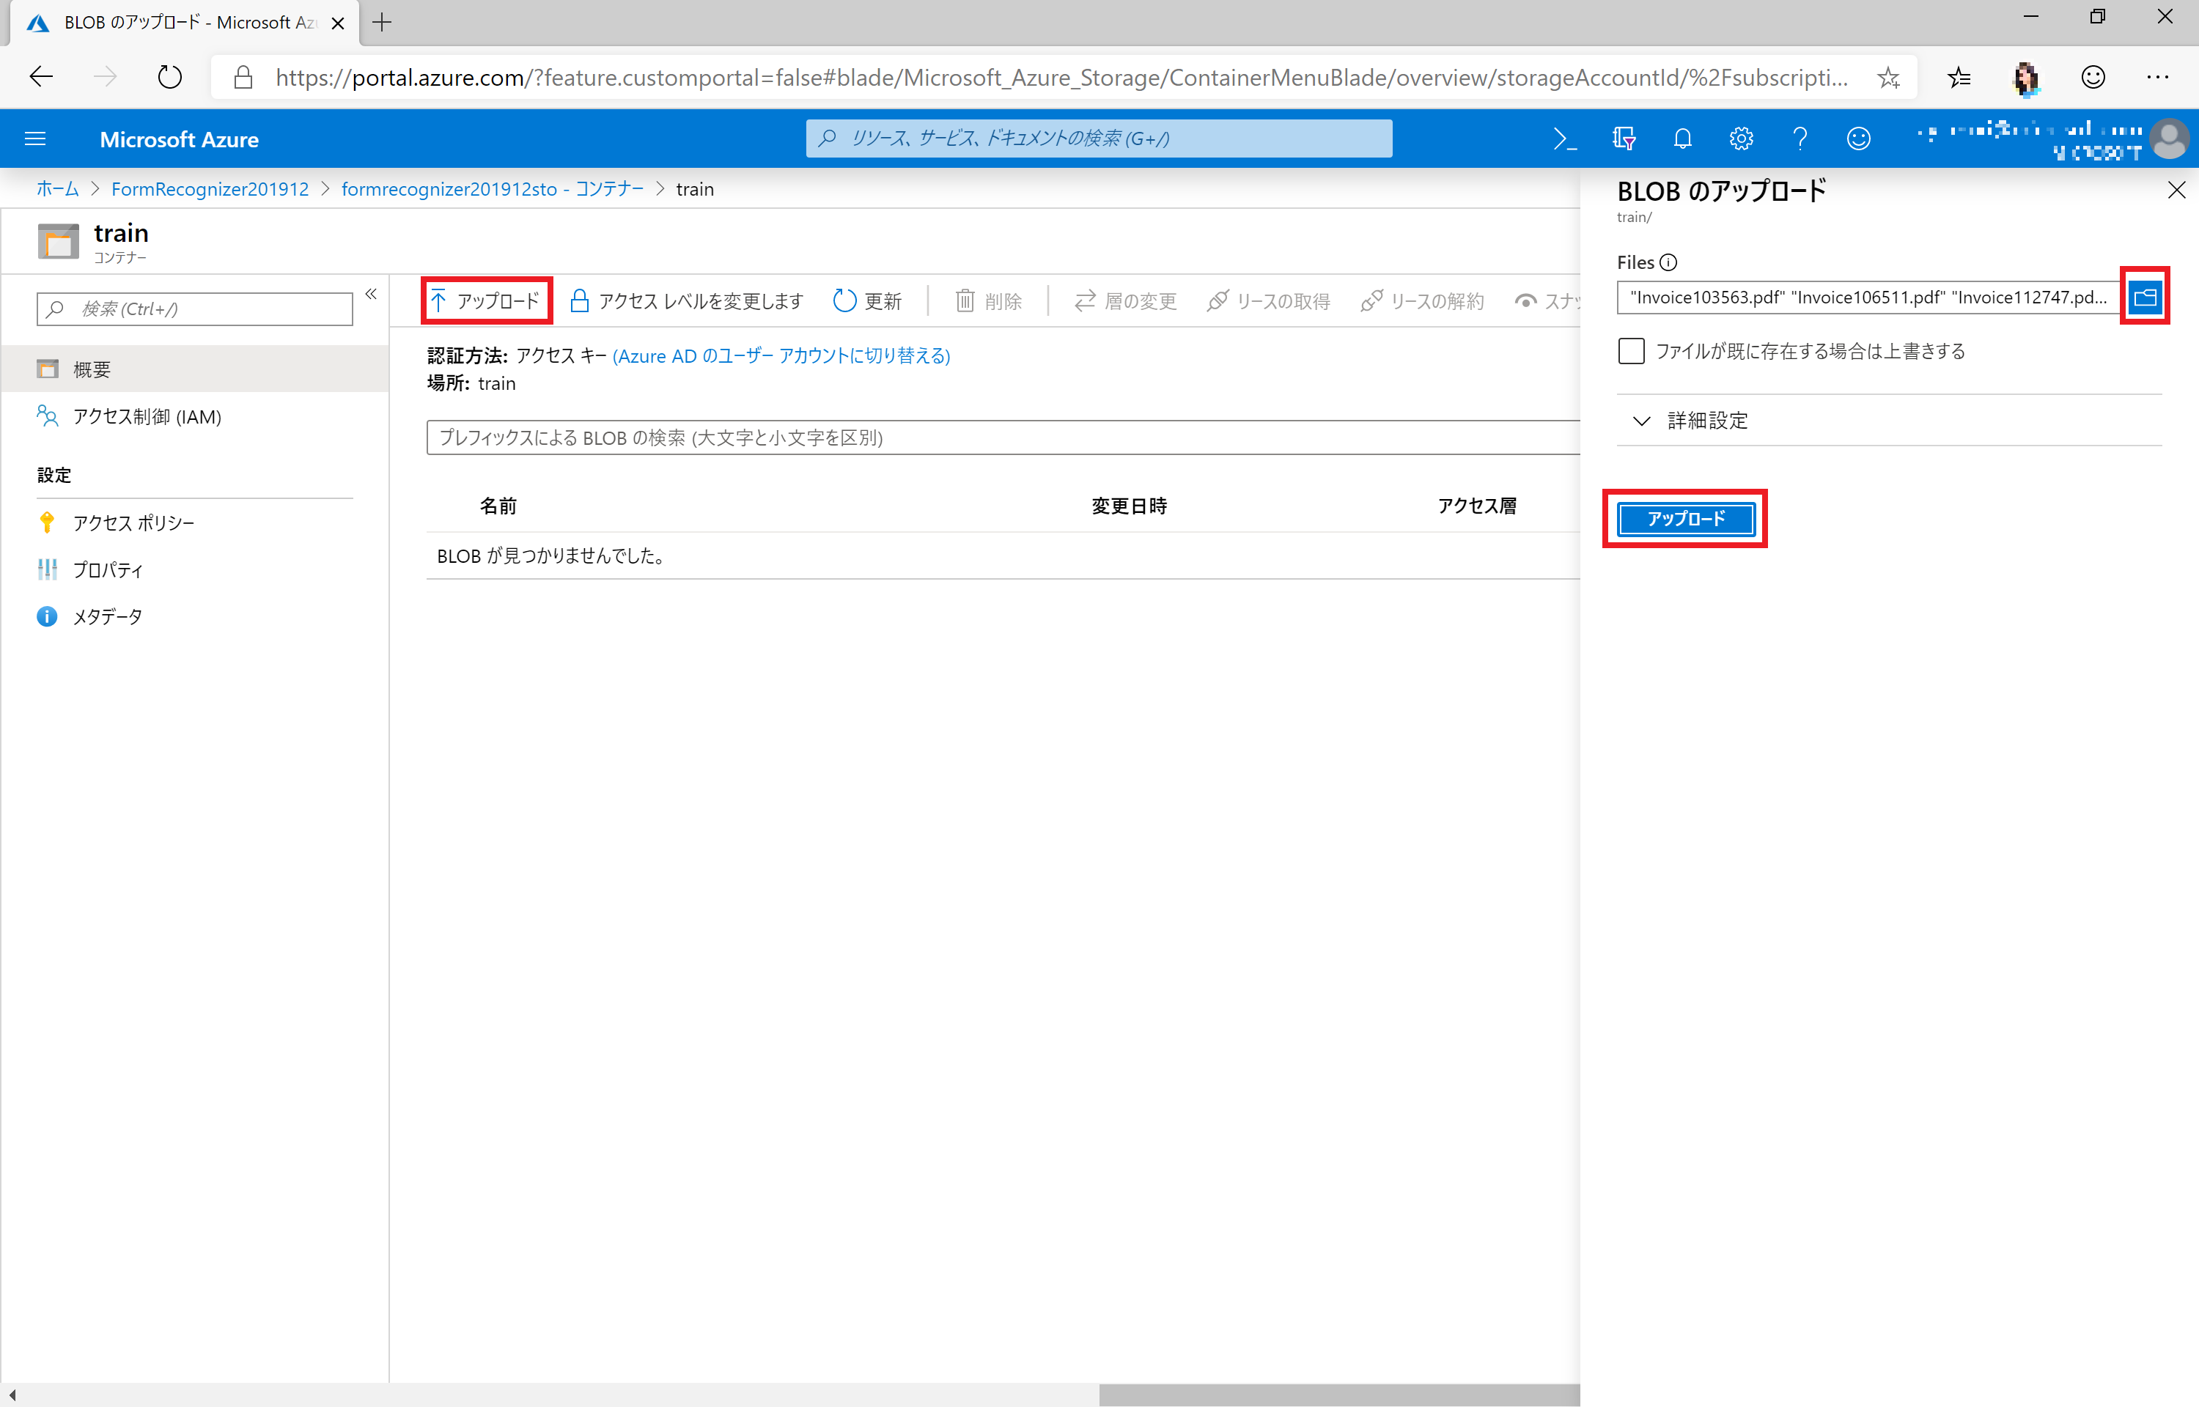Click the horizontal scrollbar at bottom
This screenshot has width=2199, height=1407.
(x=1338, y=1395)
